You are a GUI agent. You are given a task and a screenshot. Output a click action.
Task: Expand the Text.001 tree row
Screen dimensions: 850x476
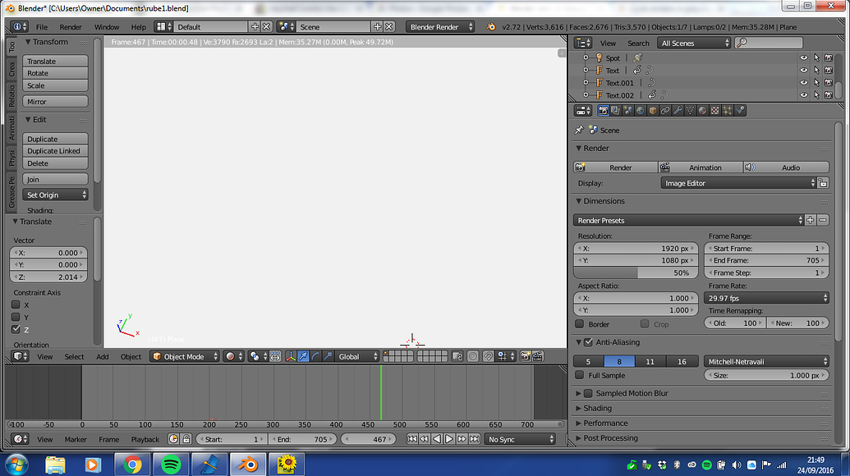tap(586, 83)
